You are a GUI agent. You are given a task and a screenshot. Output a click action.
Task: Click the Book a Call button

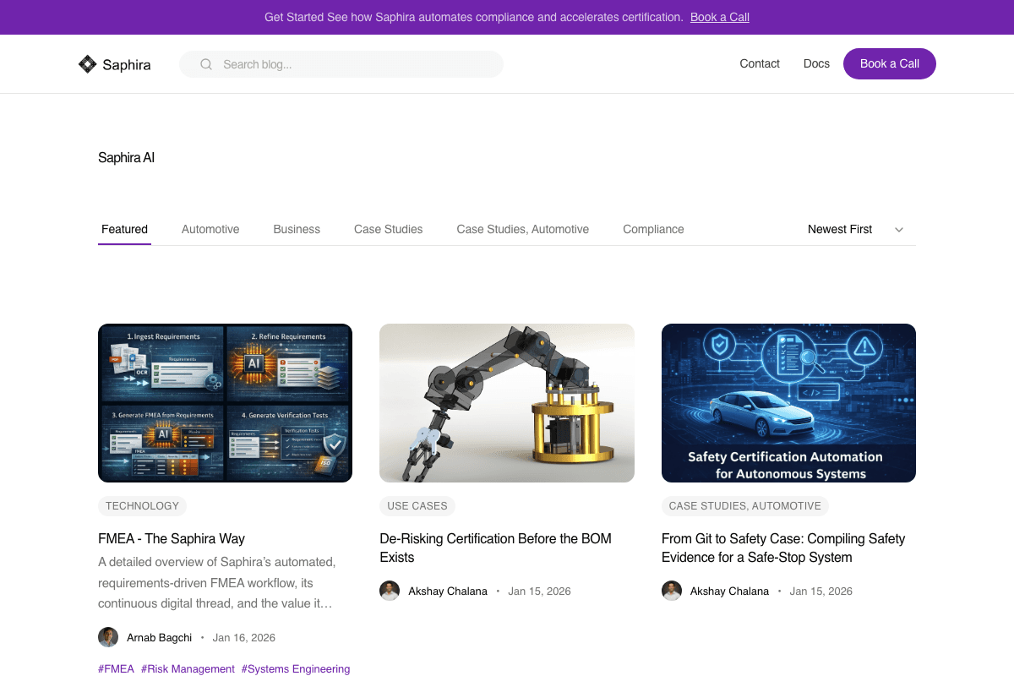889,63
